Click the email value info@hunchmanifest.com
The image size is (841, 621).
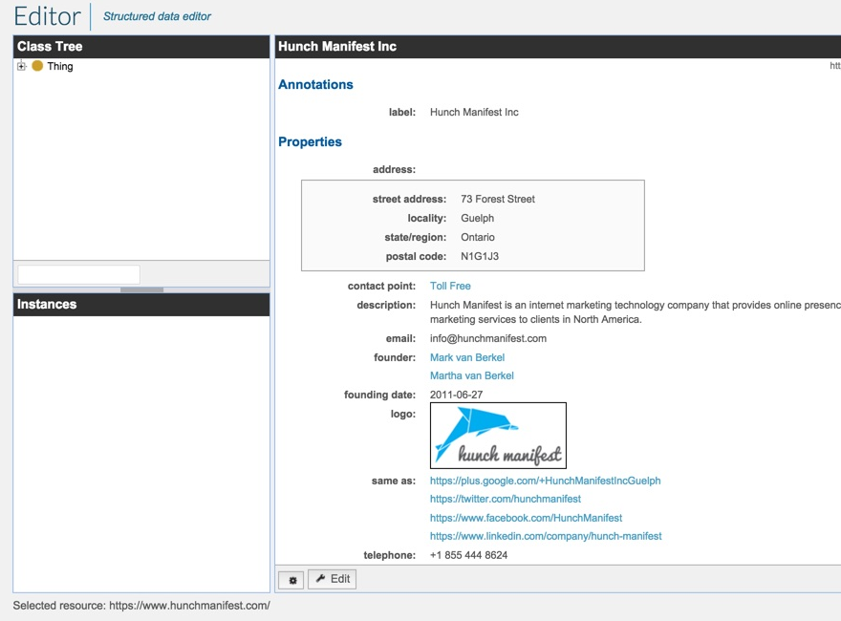click(x=488, y=338)
